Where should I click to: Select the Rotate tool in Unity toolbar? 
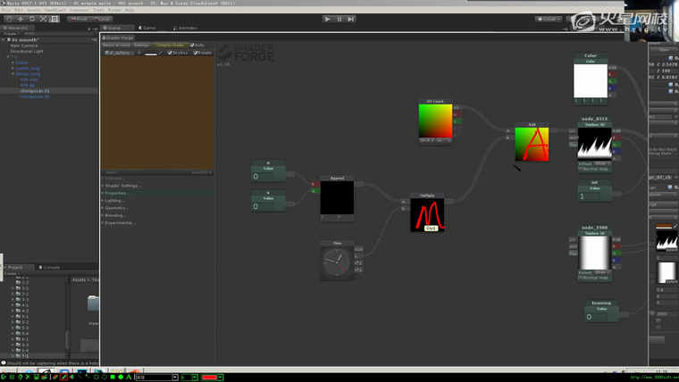point(31,19)
